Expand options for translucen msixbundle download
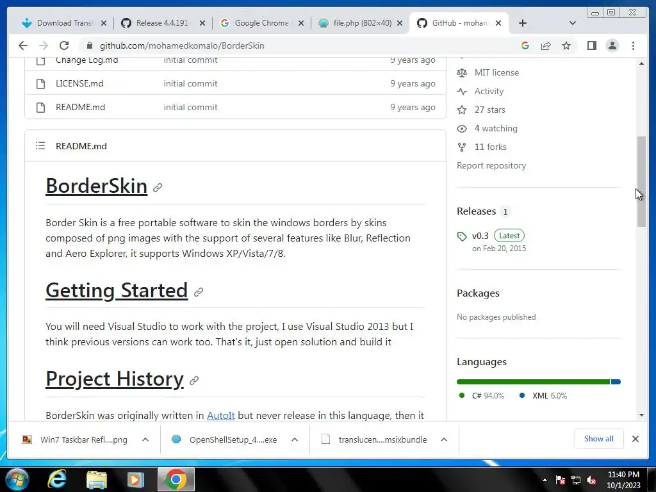The height and width of the screenshot is (492, 656). (x=444, y=439)
